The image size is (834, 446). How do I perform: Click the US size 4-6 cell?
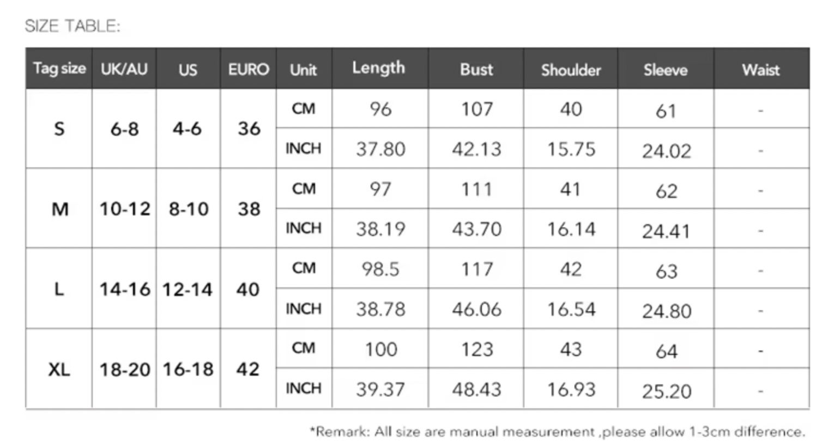point(188,129)
